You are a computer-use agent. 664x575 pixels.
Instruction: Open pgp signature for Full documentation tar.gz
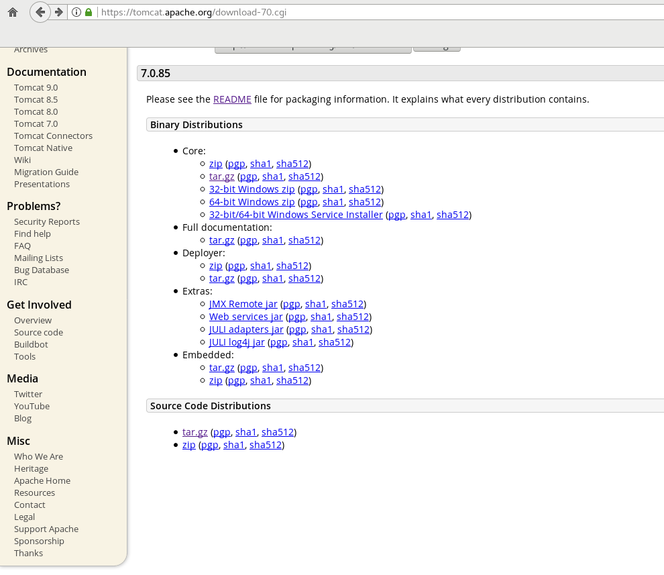tap(249, 241)
